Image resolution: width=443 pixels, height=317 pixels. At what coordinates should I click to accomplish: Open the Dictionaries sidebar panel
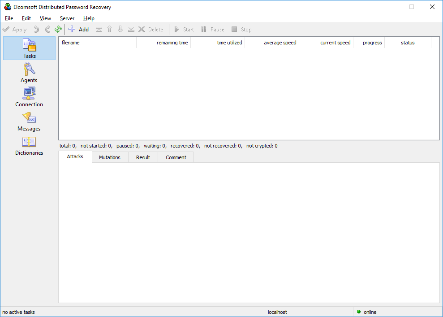[x=29, y=146]
